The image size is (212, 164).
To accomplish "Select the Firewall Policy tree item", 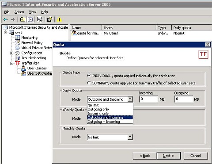I will point(32,43).
